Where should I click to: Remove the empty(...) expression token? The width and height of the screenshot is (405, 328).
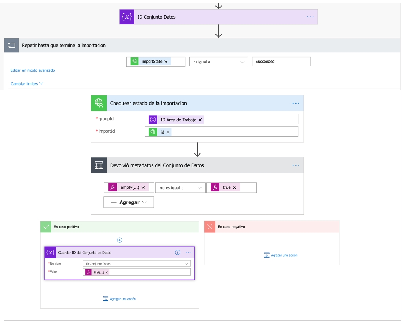pos(143,188)
